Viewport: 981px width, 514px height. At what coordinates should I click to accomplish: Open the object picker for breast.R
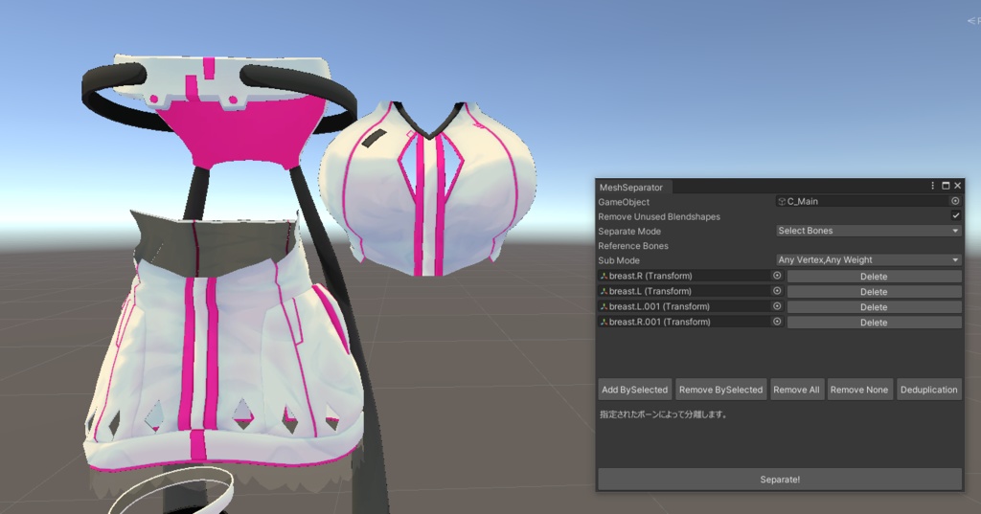tap(777, 276)
